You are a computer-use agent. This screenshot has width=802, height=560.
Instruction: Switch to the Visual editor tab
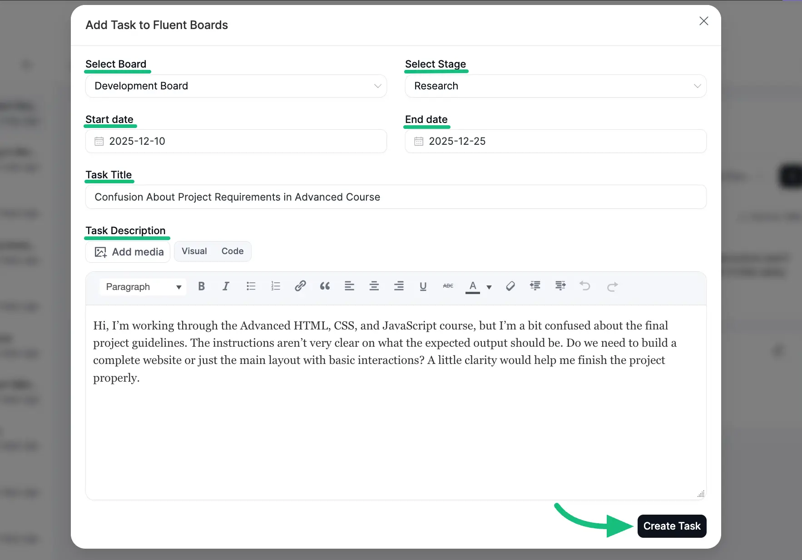[194, 251]
